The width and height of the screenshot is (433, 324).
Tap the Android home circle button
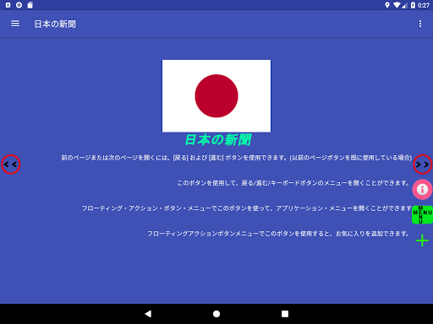click(x=216, y=314)
